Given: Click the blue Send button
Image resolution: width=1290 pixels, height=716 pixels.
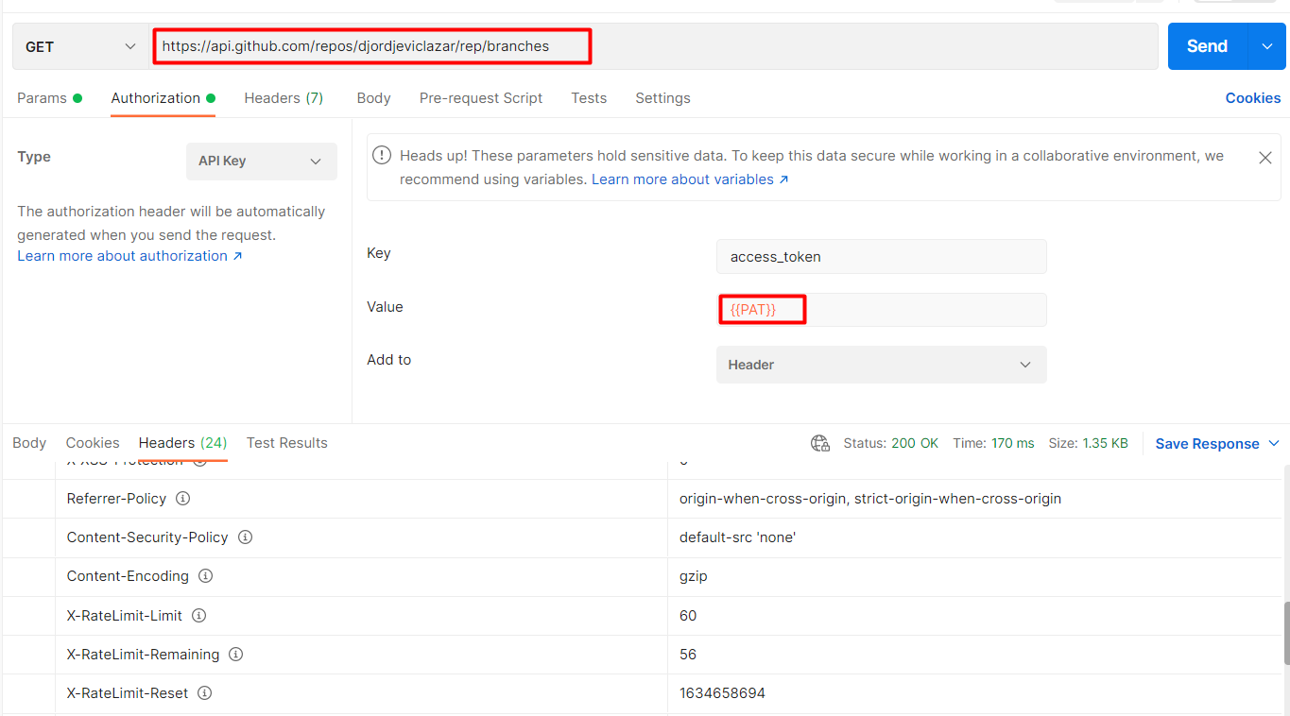Looking at the screenshot, I should tap(1208, 46).
